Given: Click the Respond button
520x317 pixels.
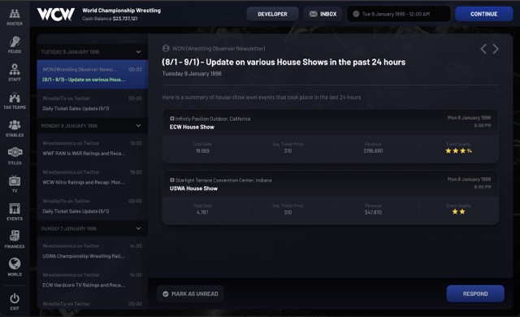Looking at the screenshot, I should tap(475, 293).
